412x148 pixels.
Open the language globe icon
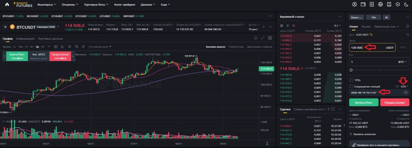pos(380,4)
